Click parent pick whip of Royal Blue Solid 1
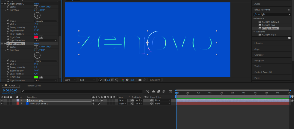Screen dimensions: 294x129 click(152, 104)
